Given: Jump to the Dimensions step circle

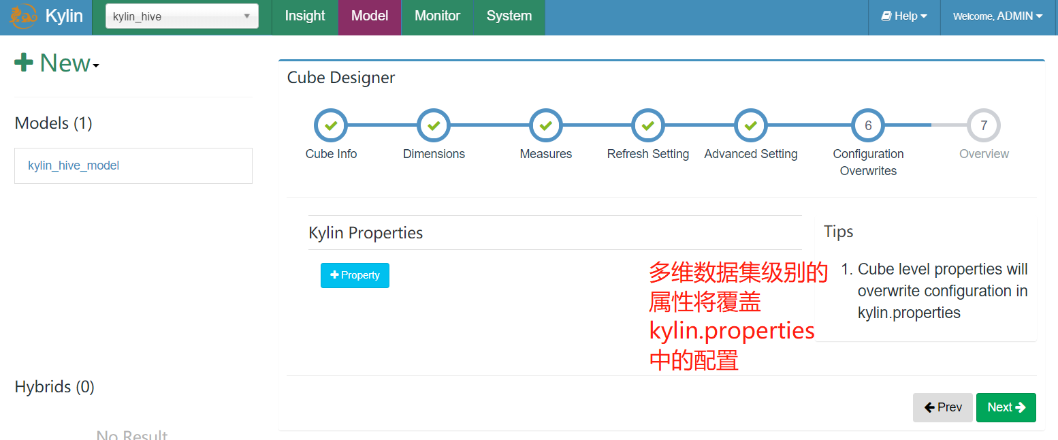Looking at the screenshot, I should (434, 125).
